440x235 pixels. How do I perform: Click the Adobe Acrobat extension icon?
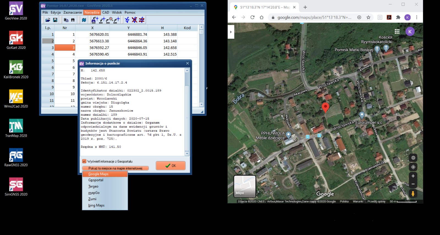click(x=389, y=17)
